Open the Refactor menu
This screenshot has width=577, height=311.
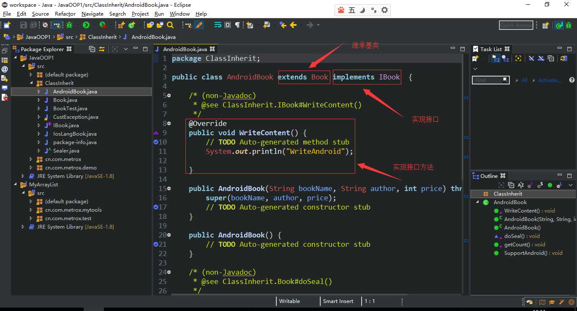(x=65, y=14)
